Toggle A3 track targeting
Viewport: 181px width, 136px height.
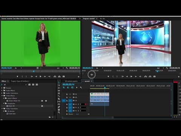(70, 111)
